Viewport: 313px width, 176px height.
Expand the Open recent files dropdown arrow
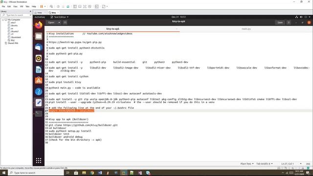pos(59,22)
